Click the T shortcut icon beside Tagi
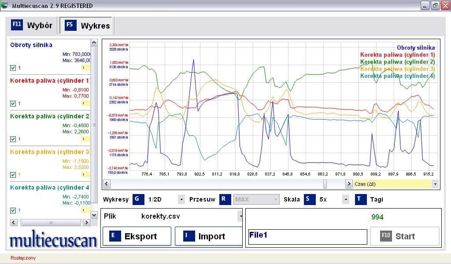Image resolution: width=451 pixels, height=264 pixels. tap(361, 199)
